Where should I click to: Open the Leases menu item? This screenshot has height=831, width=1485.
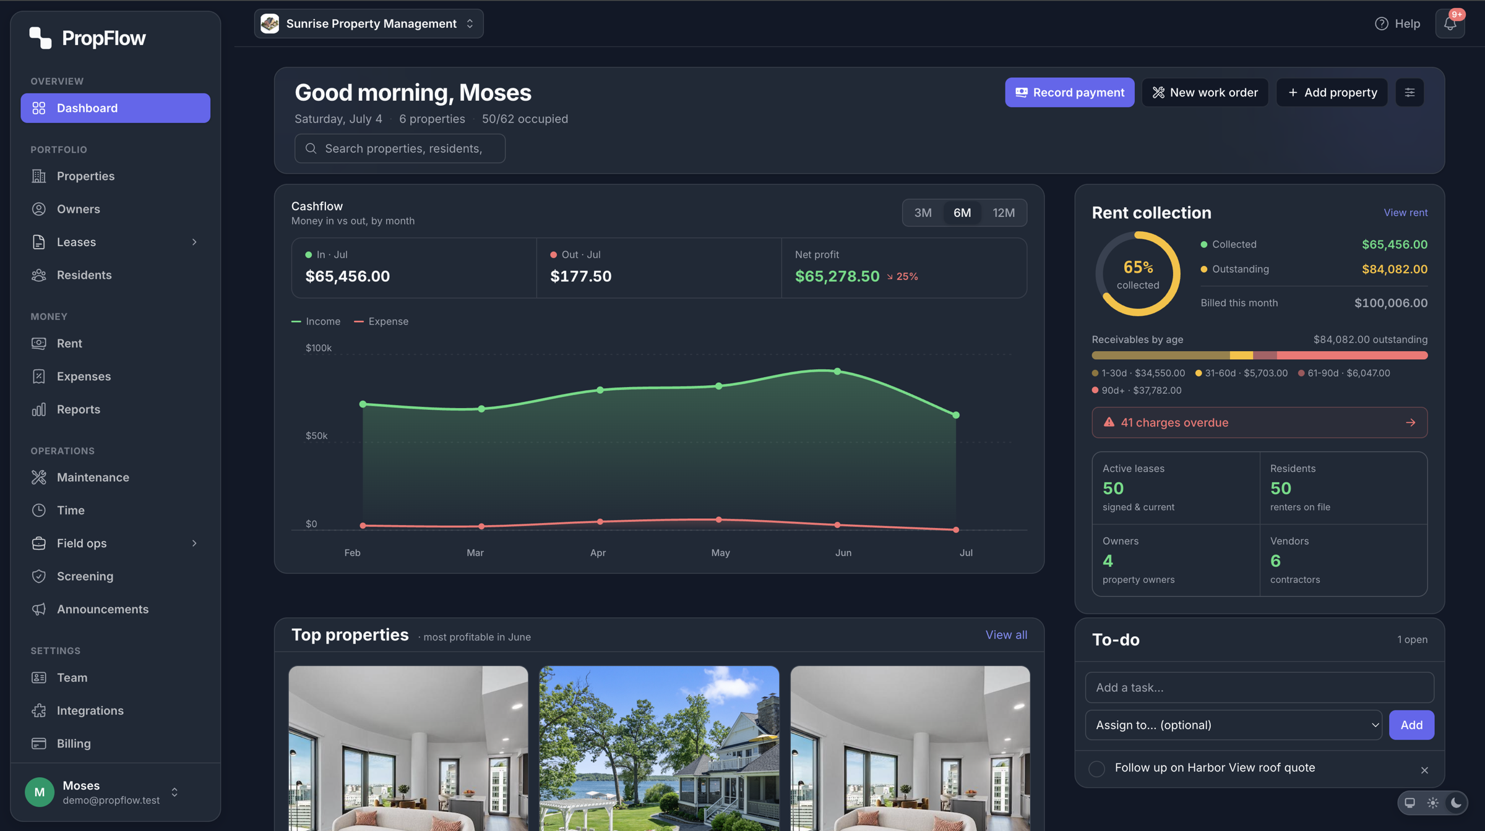pos(115,242)
